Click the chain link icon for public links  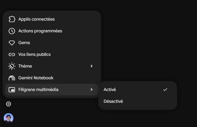click(x=12, y=55)
